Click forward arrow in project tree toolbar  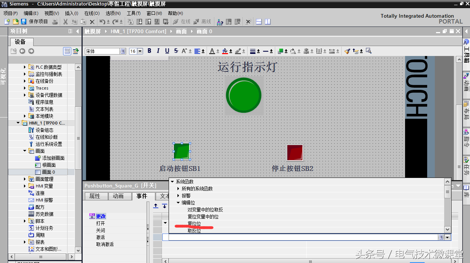coord(31,51)
